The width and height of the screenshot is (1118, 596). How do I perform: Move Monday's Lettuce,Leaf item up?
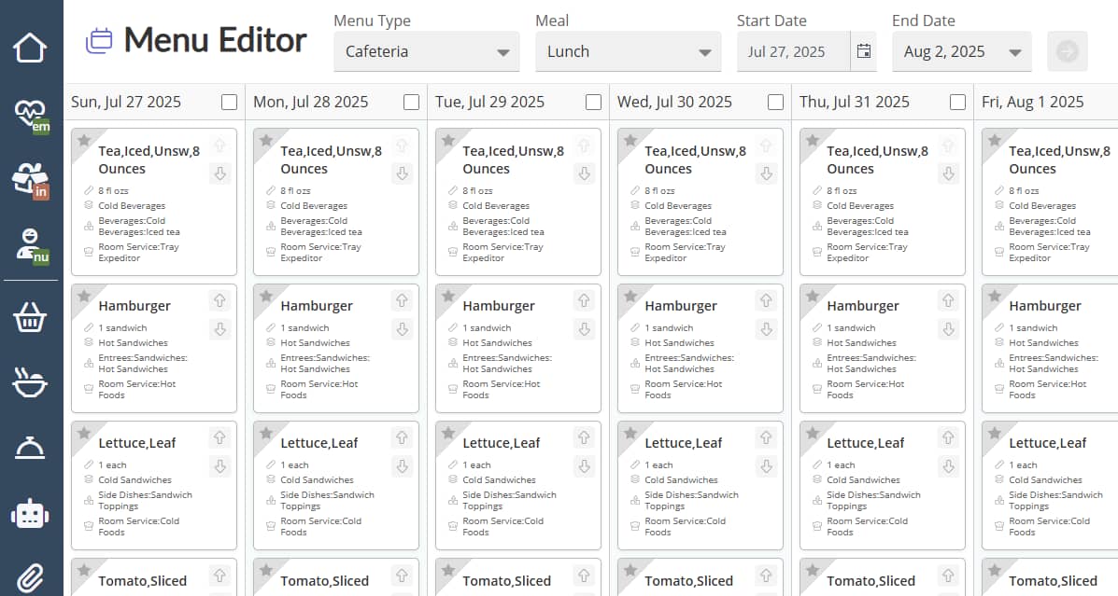tap(403, 438)
